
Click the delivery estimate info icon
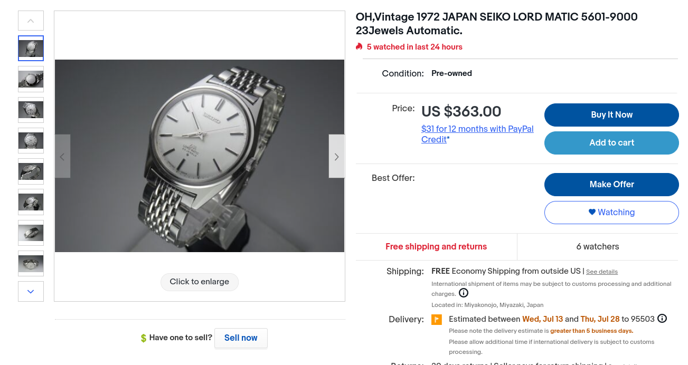[662, 319]
